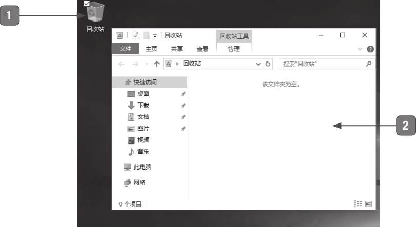Open 下载 folder in quick access
This screenshot has height=227, width=416.
141,106
